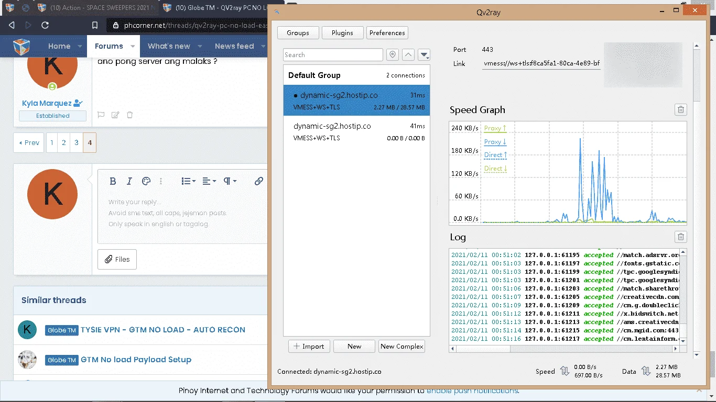Image resolution: width=716 pixels, height=402 pixels.
Task: Open more formatting options dots
Action: click(161, 181)
